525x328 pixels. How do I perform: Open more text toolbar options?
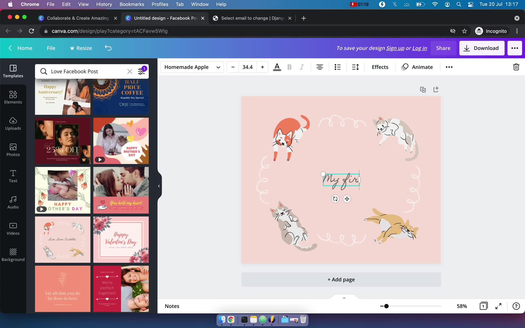coord(449,67)
